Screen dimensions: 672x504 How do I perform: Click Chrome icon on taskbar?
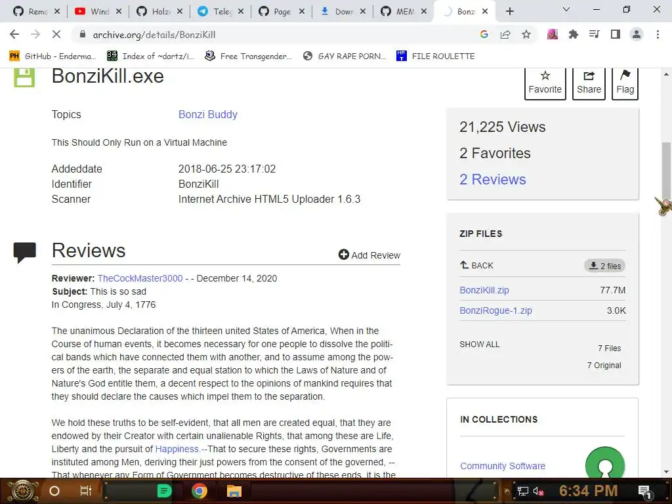[x=199, y=491]
